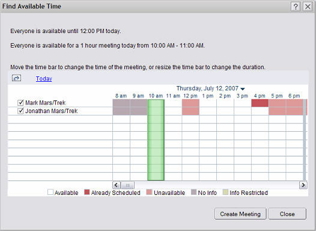The width and height of the screenshot is (316, 231).
Task: Click the 11 am column header
Action: click(173, 96)
